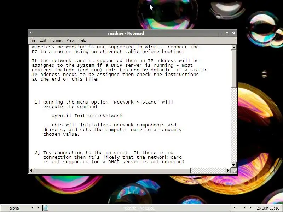
Task: Place cursor in line 'execute the command -'
Action: pyautogui.click(x=73, y=107)
